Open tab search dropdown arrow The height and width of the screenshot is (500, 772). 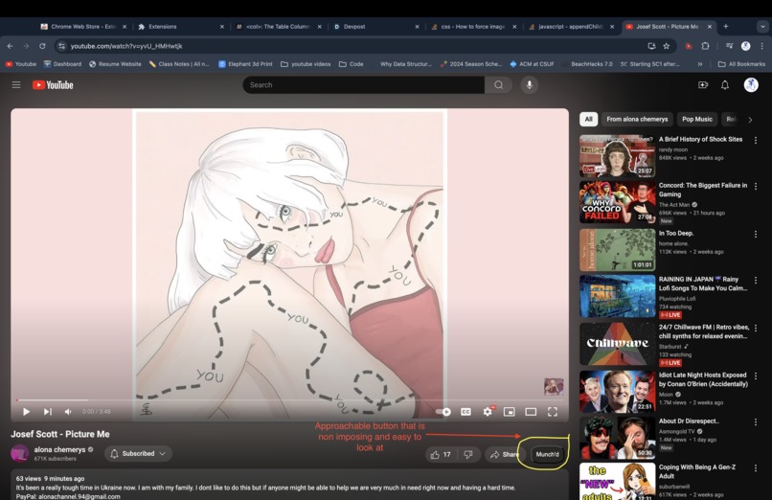click(x=762, y=27)
